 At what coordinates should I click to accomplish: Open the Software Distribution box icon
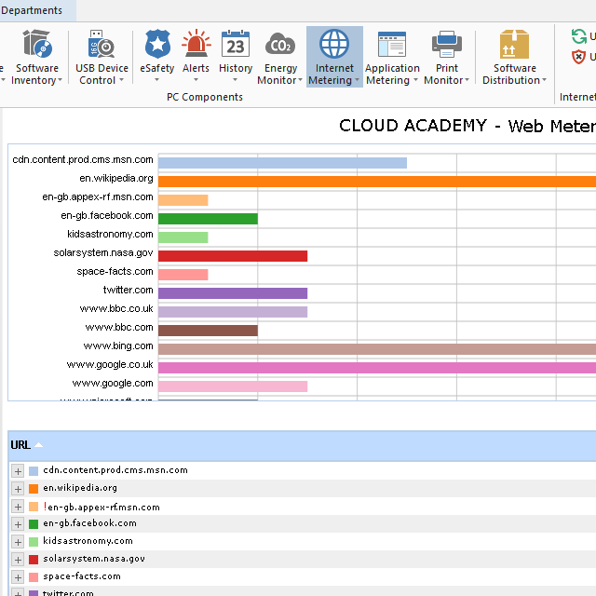514,44
